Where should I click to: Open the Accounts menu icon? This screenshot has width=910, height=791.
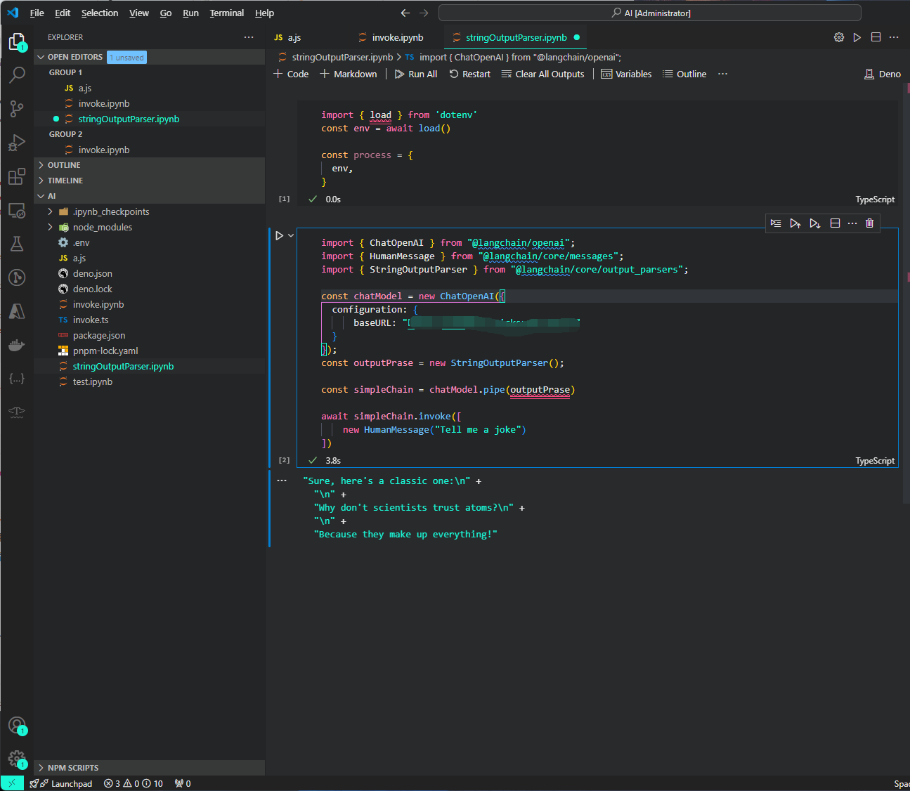click(x=17, y=726)
